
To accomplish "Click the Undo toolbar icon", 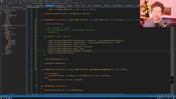I will pos(14,3).
